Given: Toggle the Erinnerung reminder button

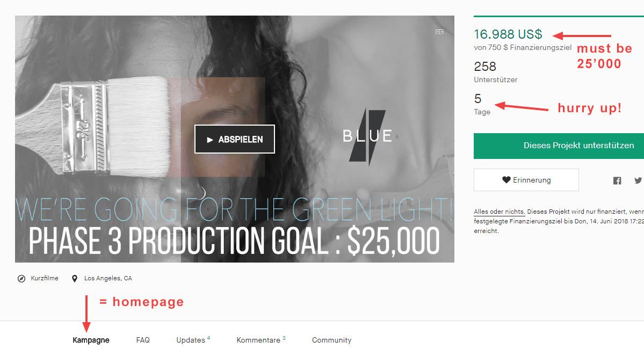Looking at the screenshot, I should point(526,180).
